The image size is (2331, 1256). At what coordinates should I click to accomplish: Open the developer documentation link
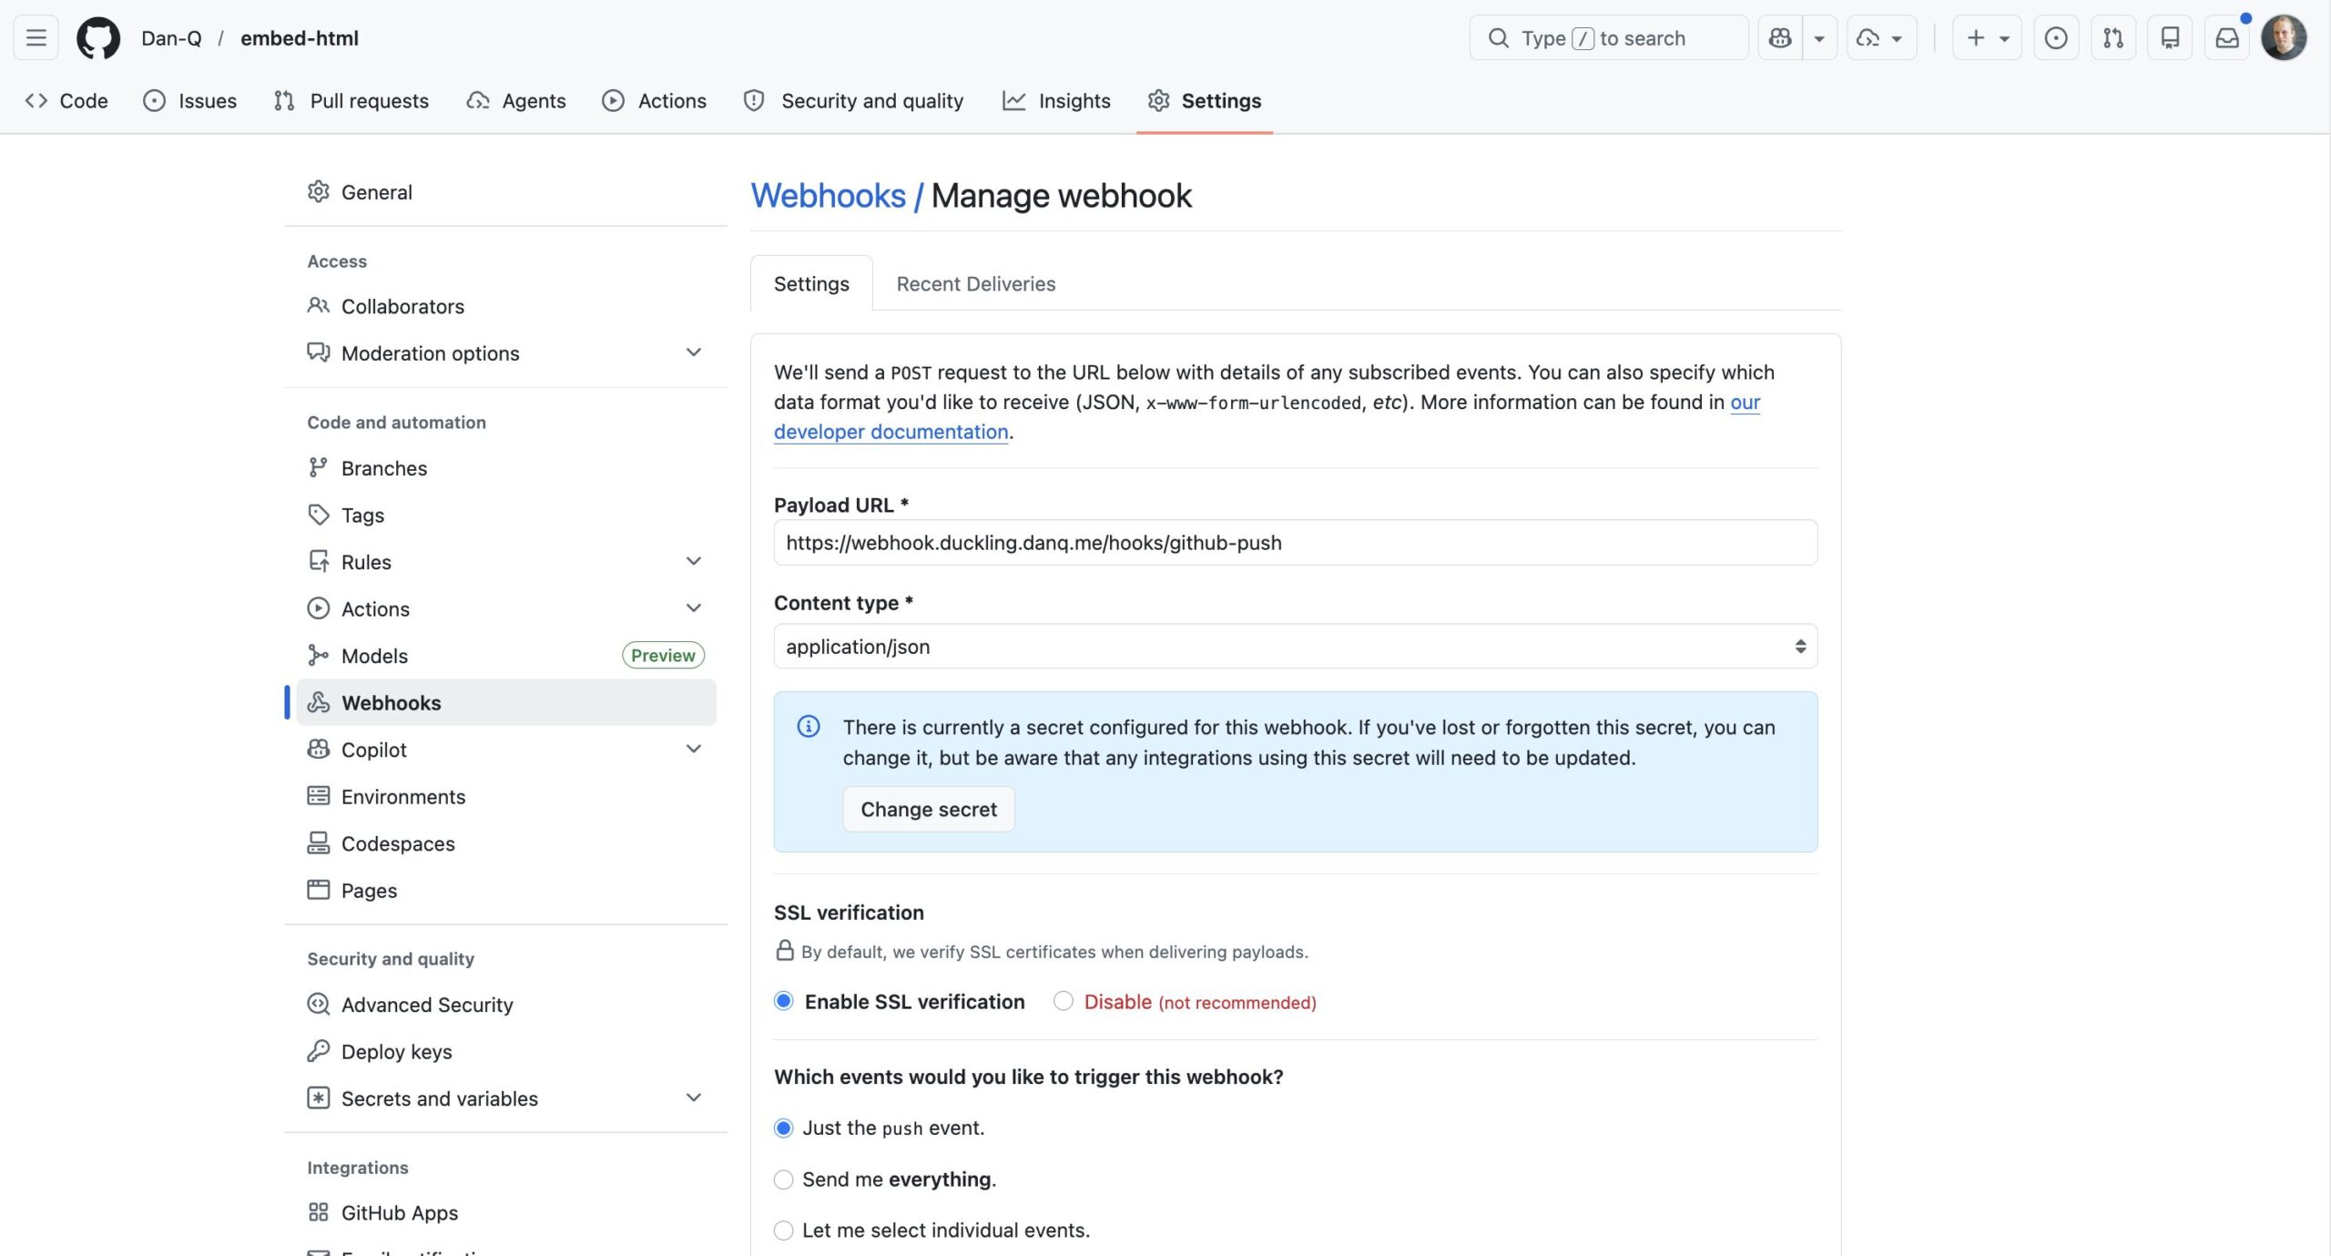coord(891,432)
